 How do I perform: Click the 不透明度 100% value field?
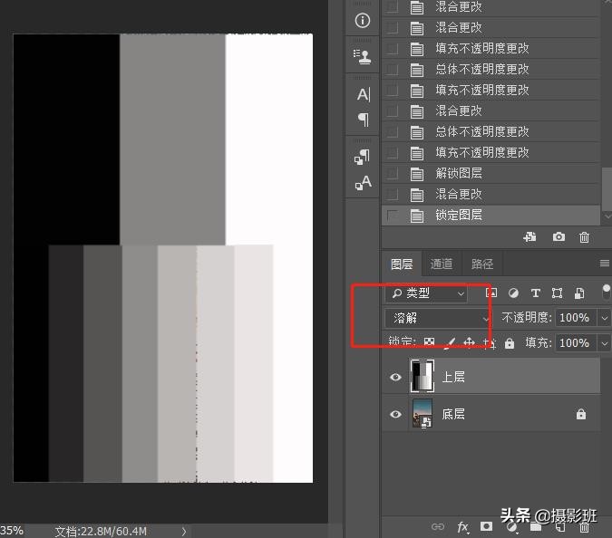click(x=576, y=318)
